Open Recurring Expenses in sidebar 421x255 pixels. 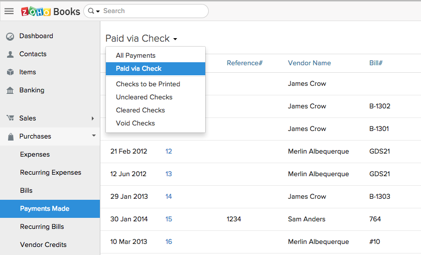pos(50,173)
